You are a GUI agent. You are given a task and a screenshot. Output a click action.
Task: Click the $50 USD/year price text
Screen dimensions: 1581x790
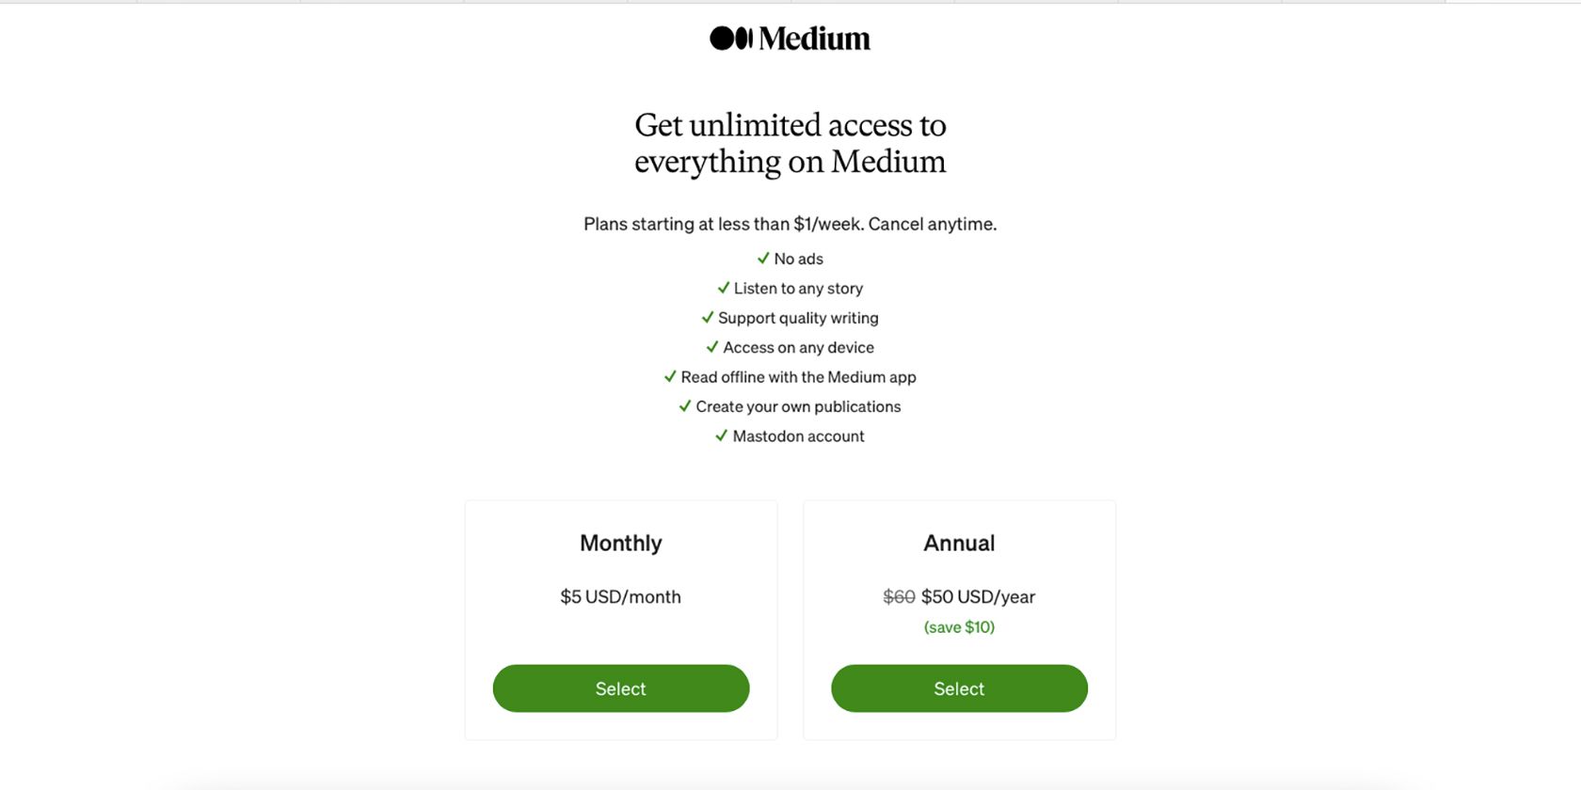coord(979,596)
